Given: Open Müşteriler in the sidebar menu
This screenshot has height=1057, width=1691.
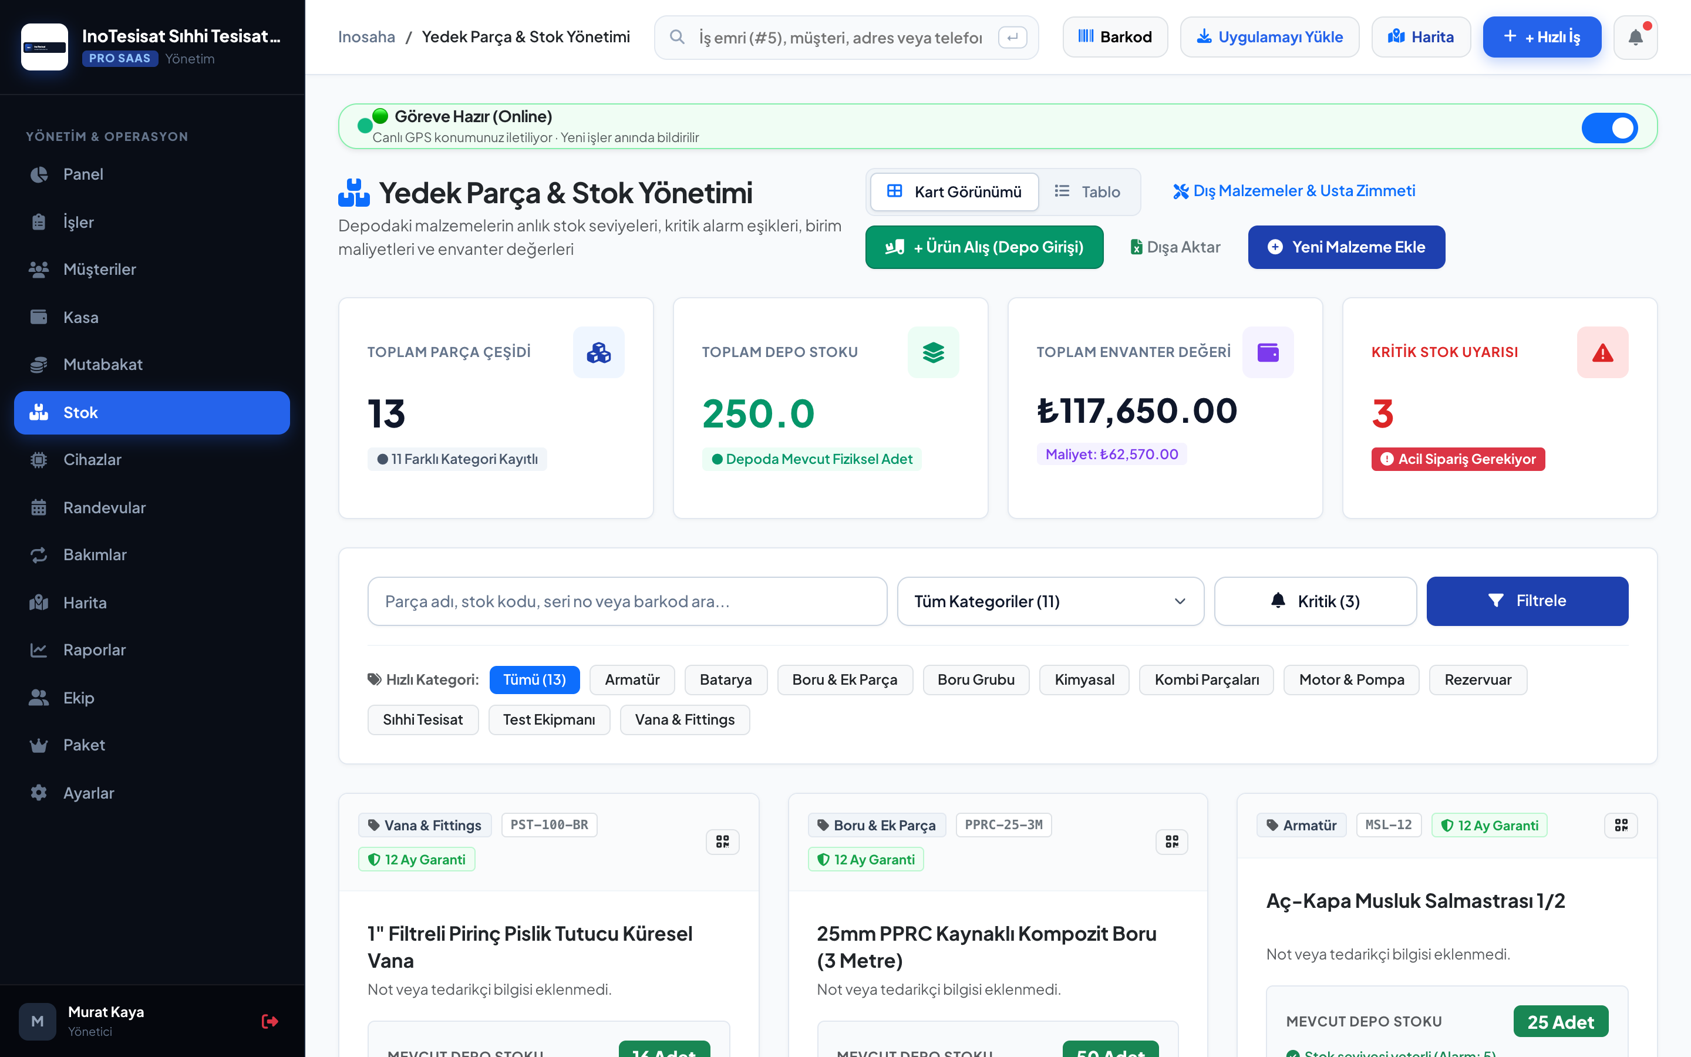Looking at the screenshot, I should point(151,269).
